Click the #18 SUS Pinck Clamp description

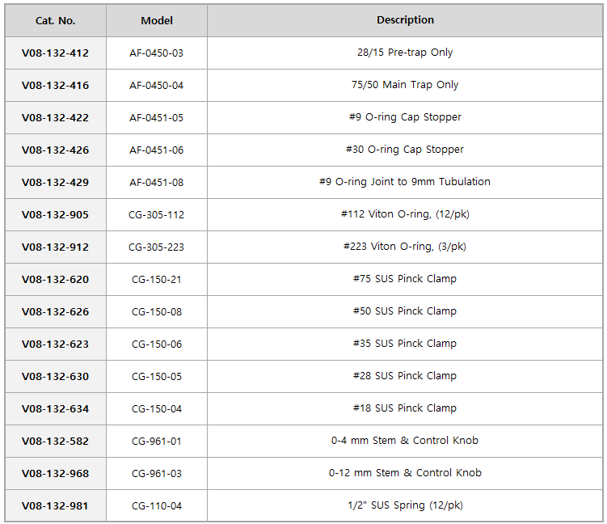click(x=405, y=408)
